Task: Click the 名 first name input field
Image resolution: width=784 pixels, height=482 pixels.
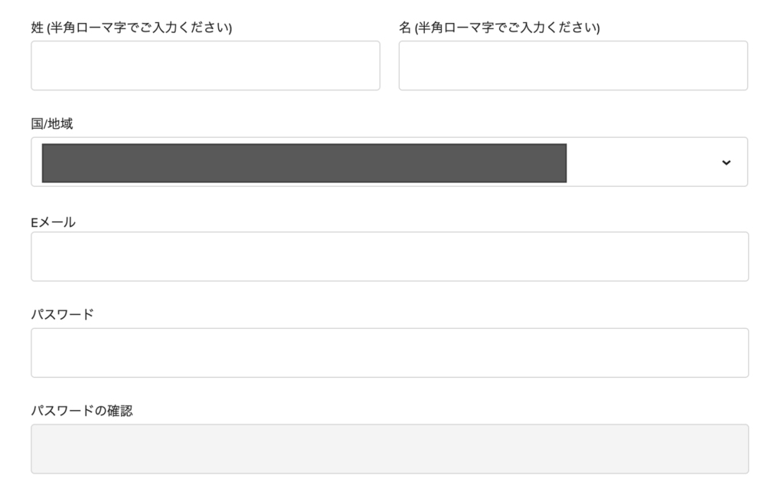Action: tap(573, 66)
